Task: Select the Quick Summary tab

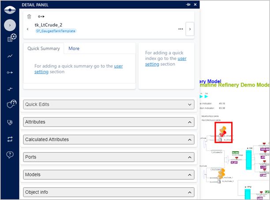Action: coord(44,48)
